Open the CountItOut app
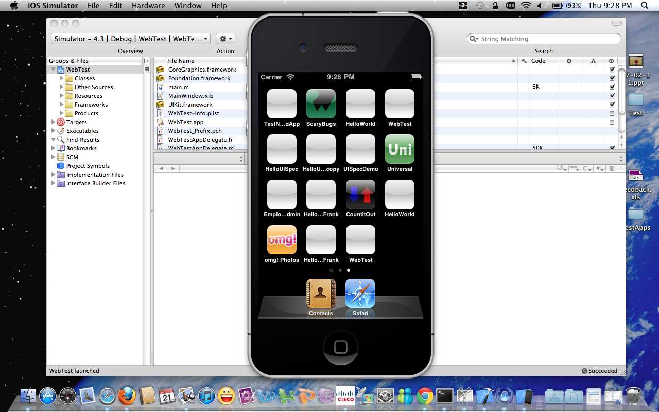 [360, 194]
